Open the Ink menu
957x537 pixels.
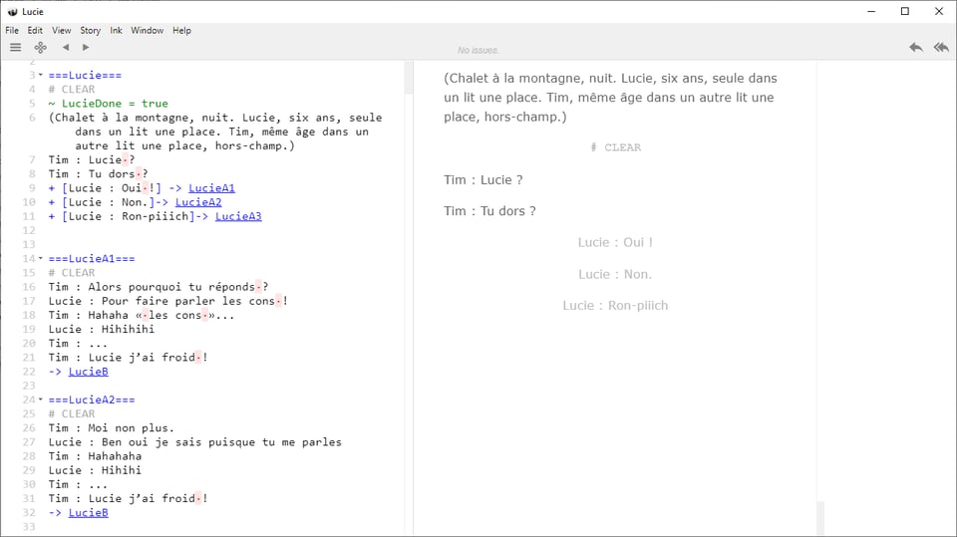(x=116, y=31)
